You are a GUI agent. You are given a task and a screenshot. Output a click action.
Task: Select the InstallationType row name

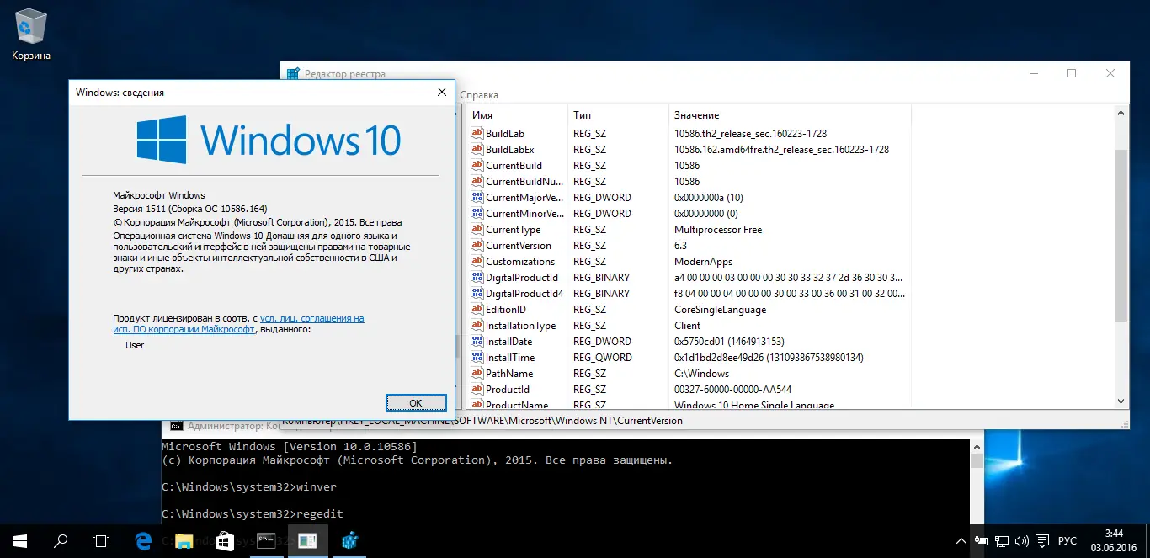click(520, 326)
